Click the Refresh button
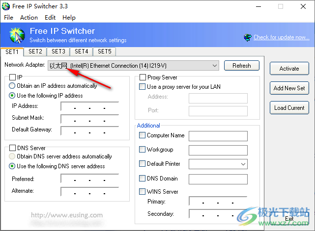Viewport: 315px width, 231px height. pos(242,66)
